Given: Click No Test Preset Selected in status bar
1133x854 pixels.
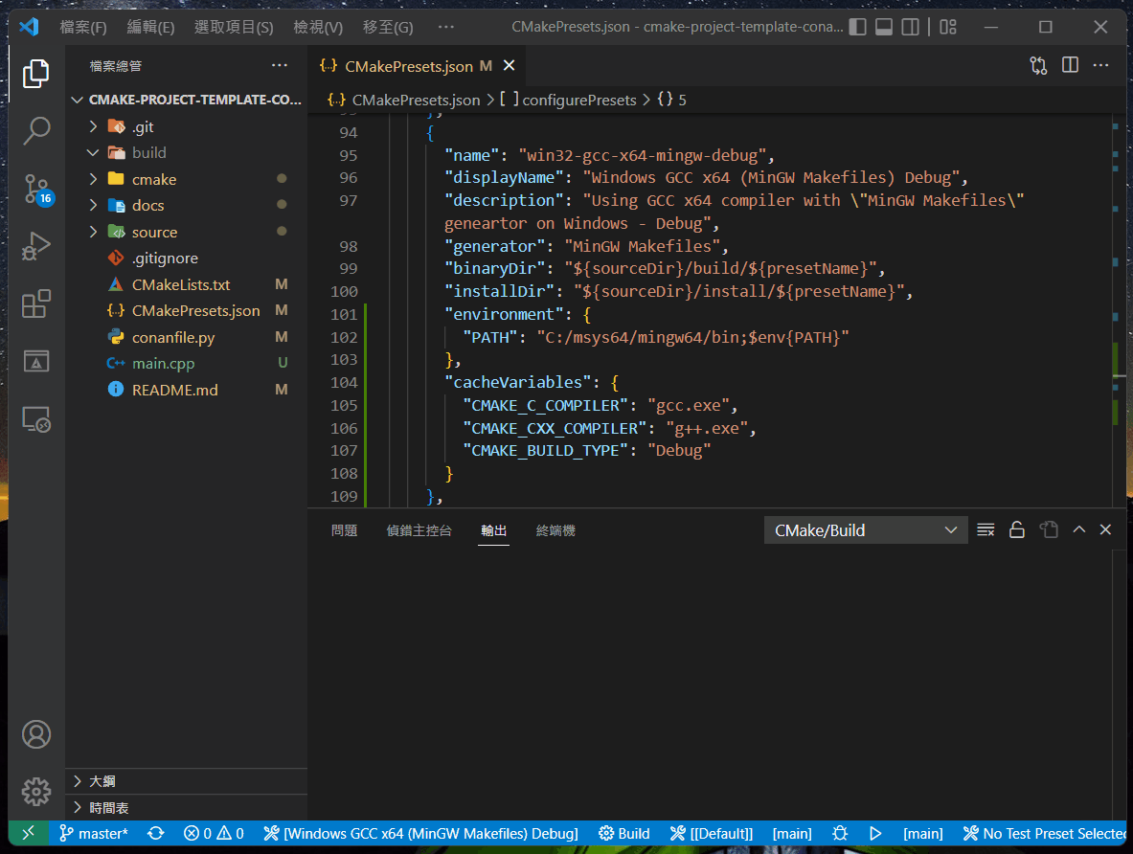Looking at the screenshot, I should (x=1044, y=834).
